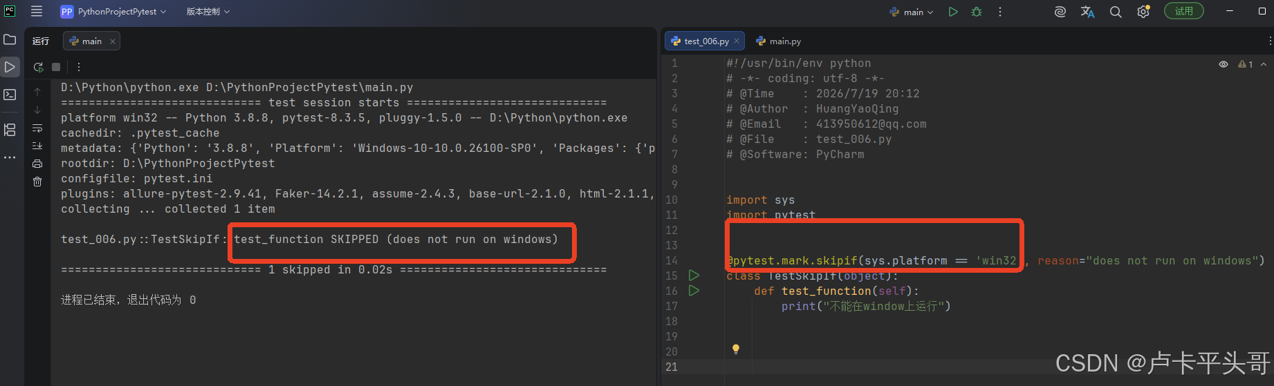Click the yellow intention lightbulb

[736, 349]
